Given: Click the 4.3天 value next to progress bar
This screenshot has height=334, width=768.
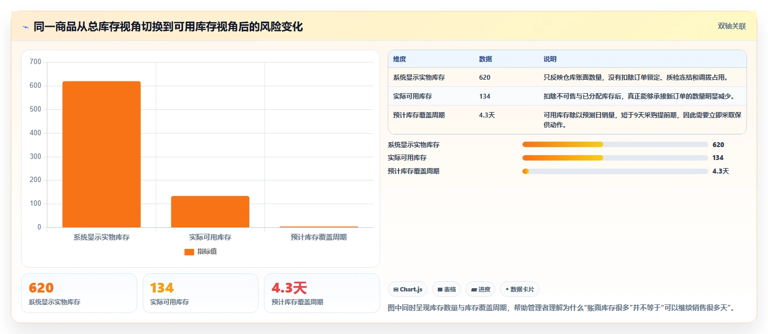Looking at the screenshot, I should click(721, 171).
